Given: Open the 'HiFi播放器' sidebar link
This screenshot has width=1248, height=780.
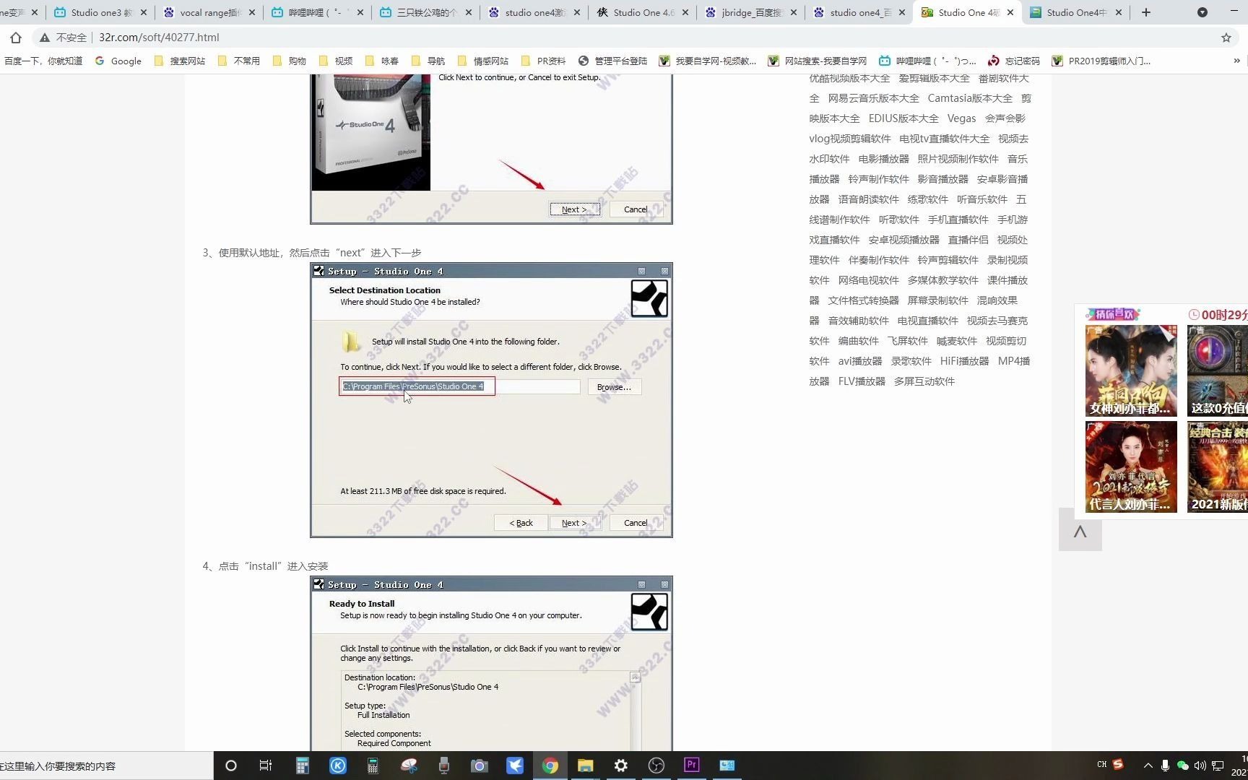Looking at the screenshot, I should click(x=964, y=361).
